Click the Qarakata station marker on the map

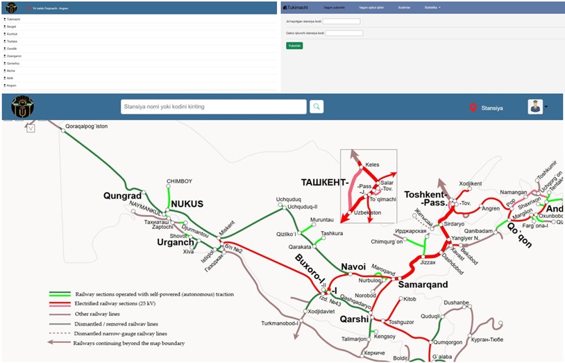pyautogui.click(x=314, y=246)
